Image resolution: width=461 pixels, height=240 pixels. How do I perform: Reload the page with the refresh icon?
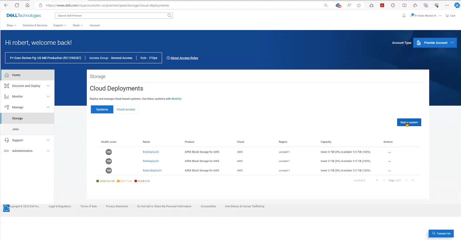coord(17,5)
